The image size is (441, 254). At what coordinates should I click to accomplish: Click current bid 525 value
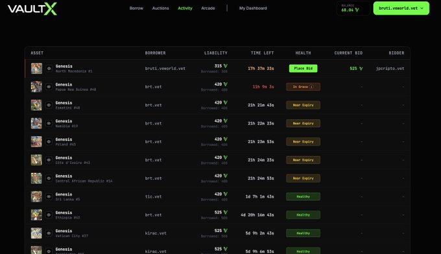tap(356, 68)
